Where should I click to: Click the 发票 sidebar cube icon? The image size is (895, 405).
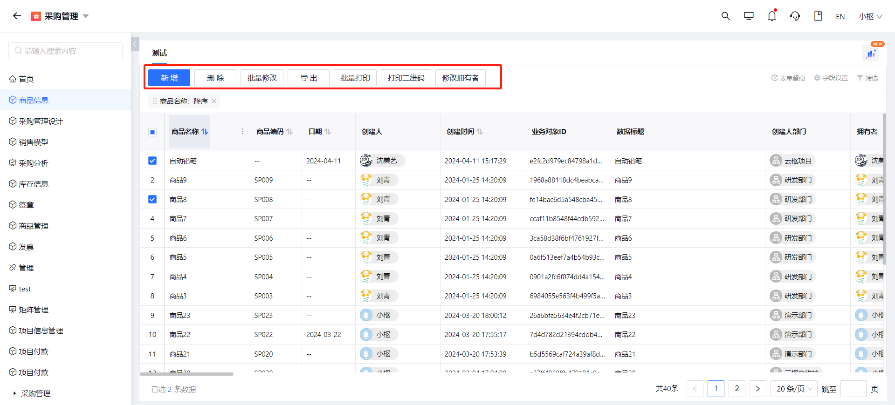pos(13,246)
